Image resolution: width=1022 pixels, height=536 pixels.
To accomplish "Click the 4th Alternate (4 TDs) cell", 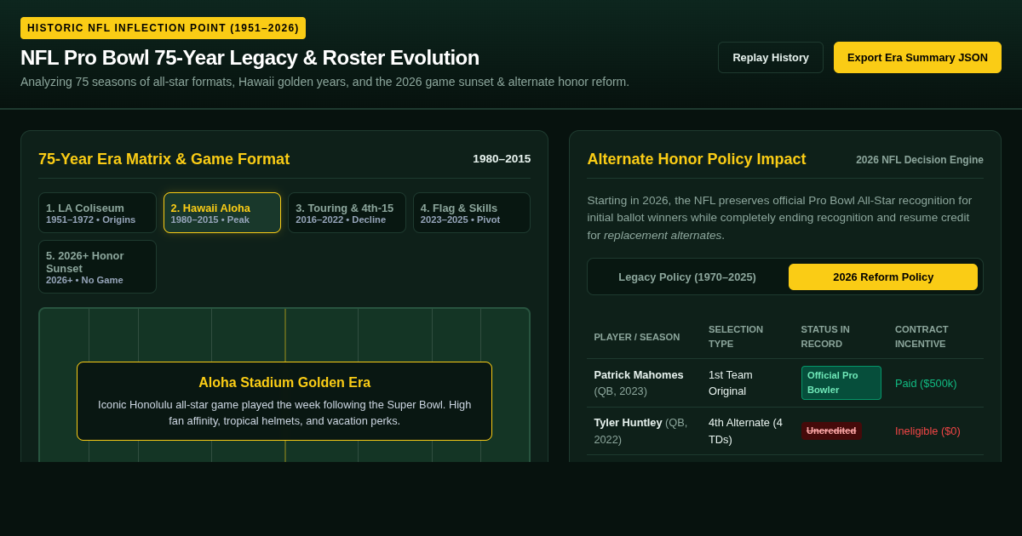I will click(x=746, y=431).
